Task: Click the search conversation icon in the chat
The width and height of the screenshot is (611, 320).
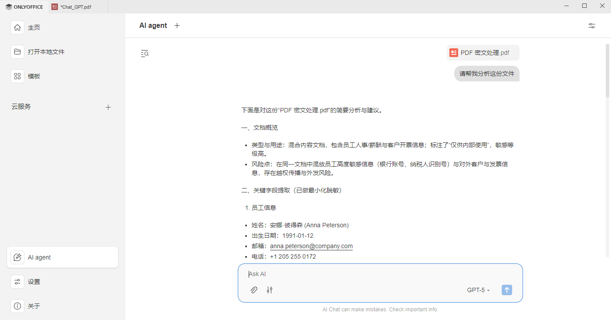Action: click(x=144, y=53)
